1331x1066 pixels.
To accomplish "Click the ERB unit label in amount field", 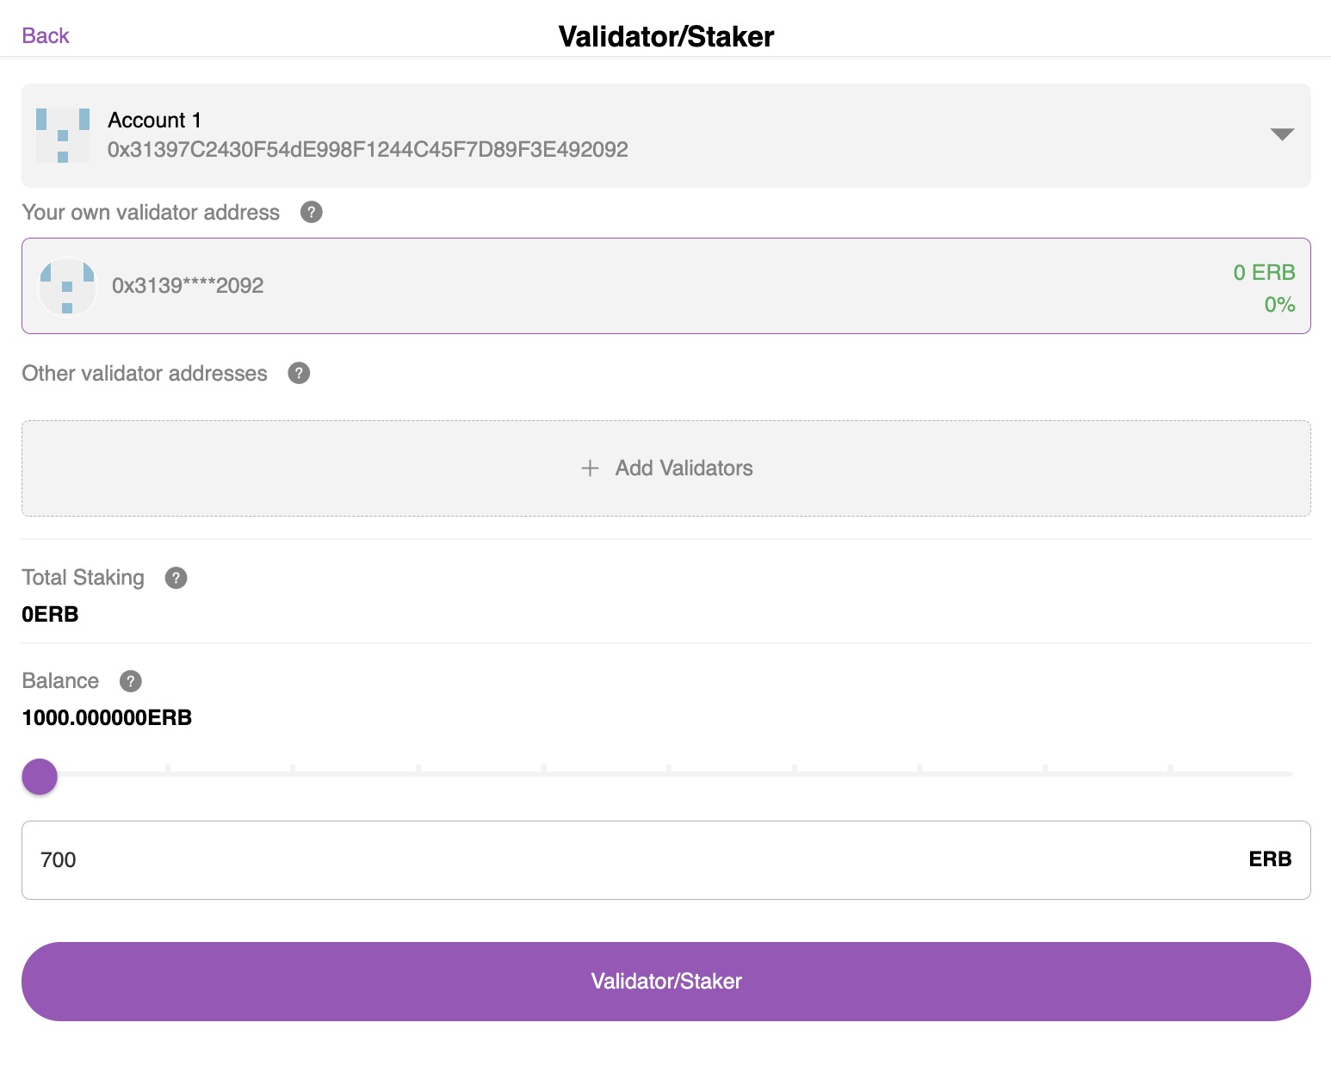I will [x=1270, y=859].
